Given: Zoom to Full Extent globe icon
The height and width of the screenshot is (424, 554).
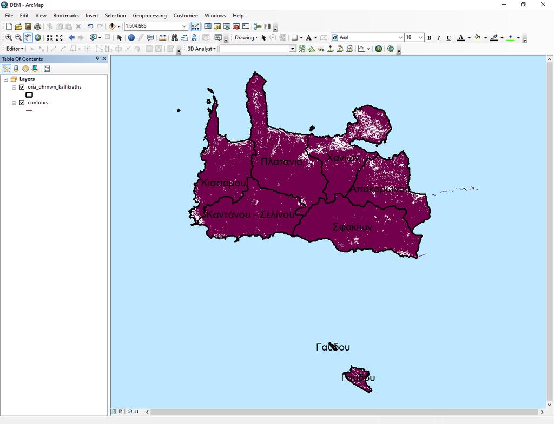Looking at the screenshot, I should click(38, 37).
